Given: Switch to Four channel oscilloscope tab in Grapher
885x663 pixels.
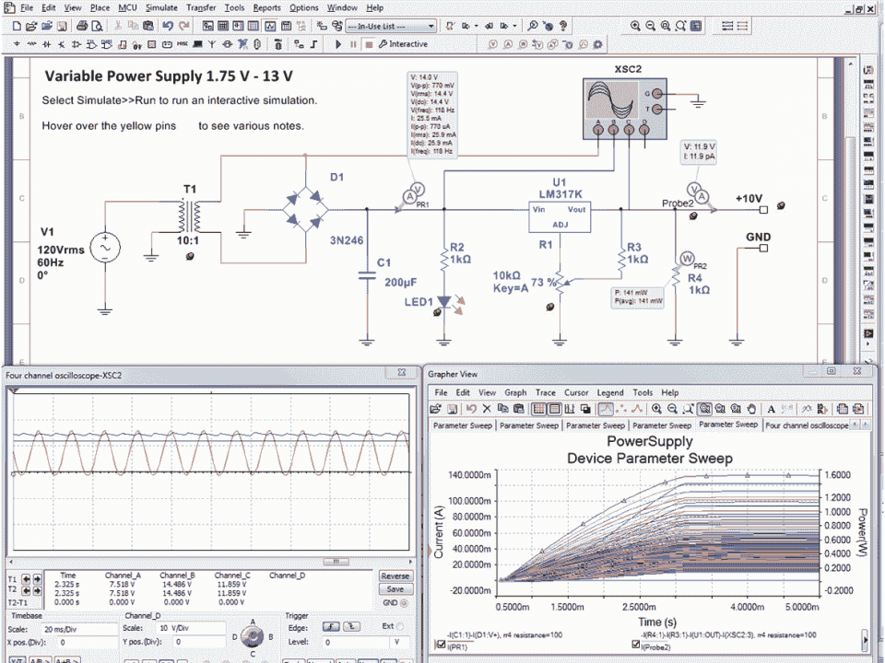Looking at the screenshot, I should [807, 425].
